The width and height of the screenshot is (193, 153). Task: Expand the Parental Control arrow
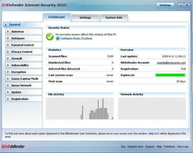tap(8, 45)
